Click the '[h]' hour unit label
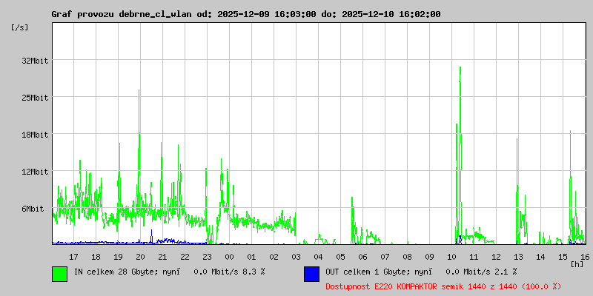Viewport: 593px width, 296px height. coord(577,263)
